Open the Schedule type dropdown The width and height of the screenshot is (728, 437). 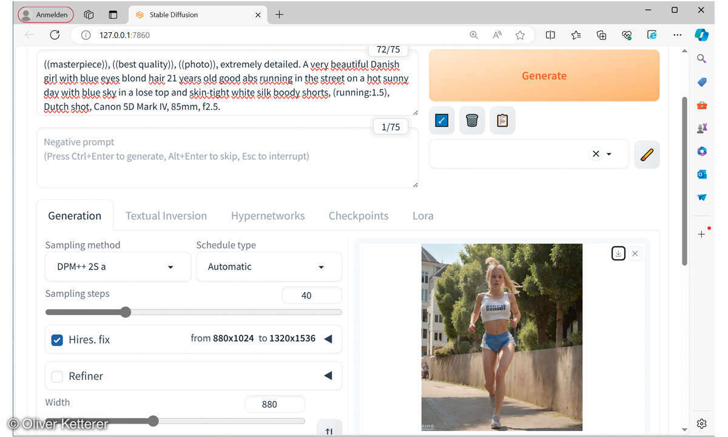tap(269, 266)
